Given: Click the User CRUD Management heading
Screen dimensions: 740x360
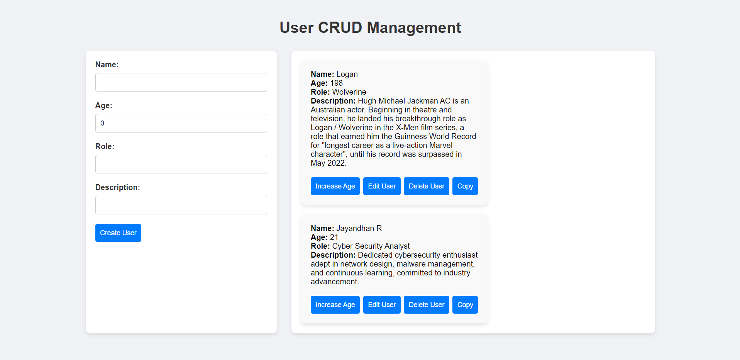Looking at the screenshot, I should point(370,27).
